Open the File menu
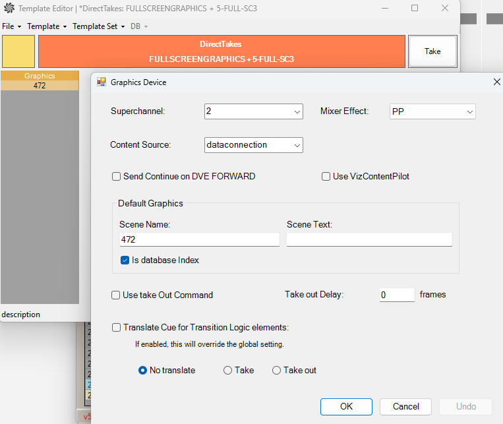503x424 pixels. (12, 26)
